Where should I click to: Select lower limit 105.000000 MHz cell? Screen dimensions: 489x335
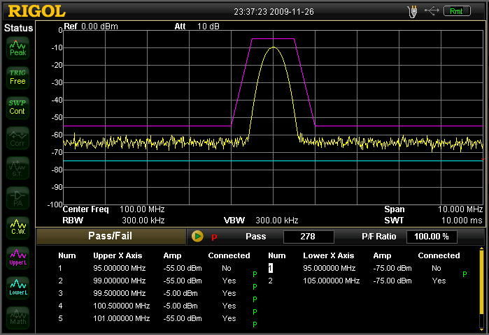point(332,281)
